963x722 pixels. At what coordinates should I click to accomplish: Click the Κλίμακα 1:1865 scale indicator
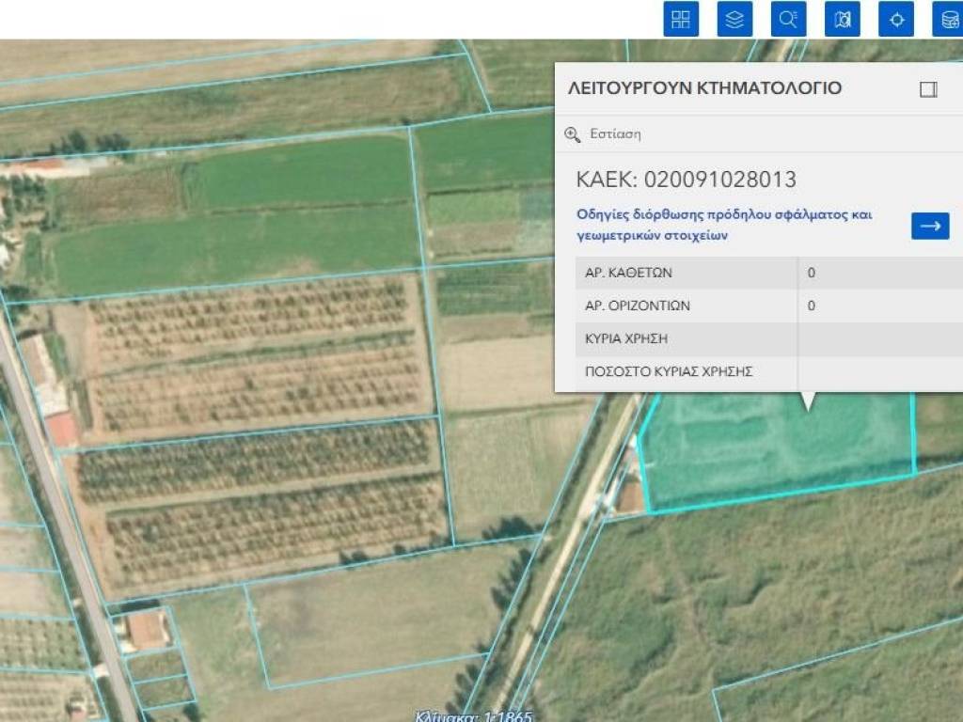tap(474, 716)
